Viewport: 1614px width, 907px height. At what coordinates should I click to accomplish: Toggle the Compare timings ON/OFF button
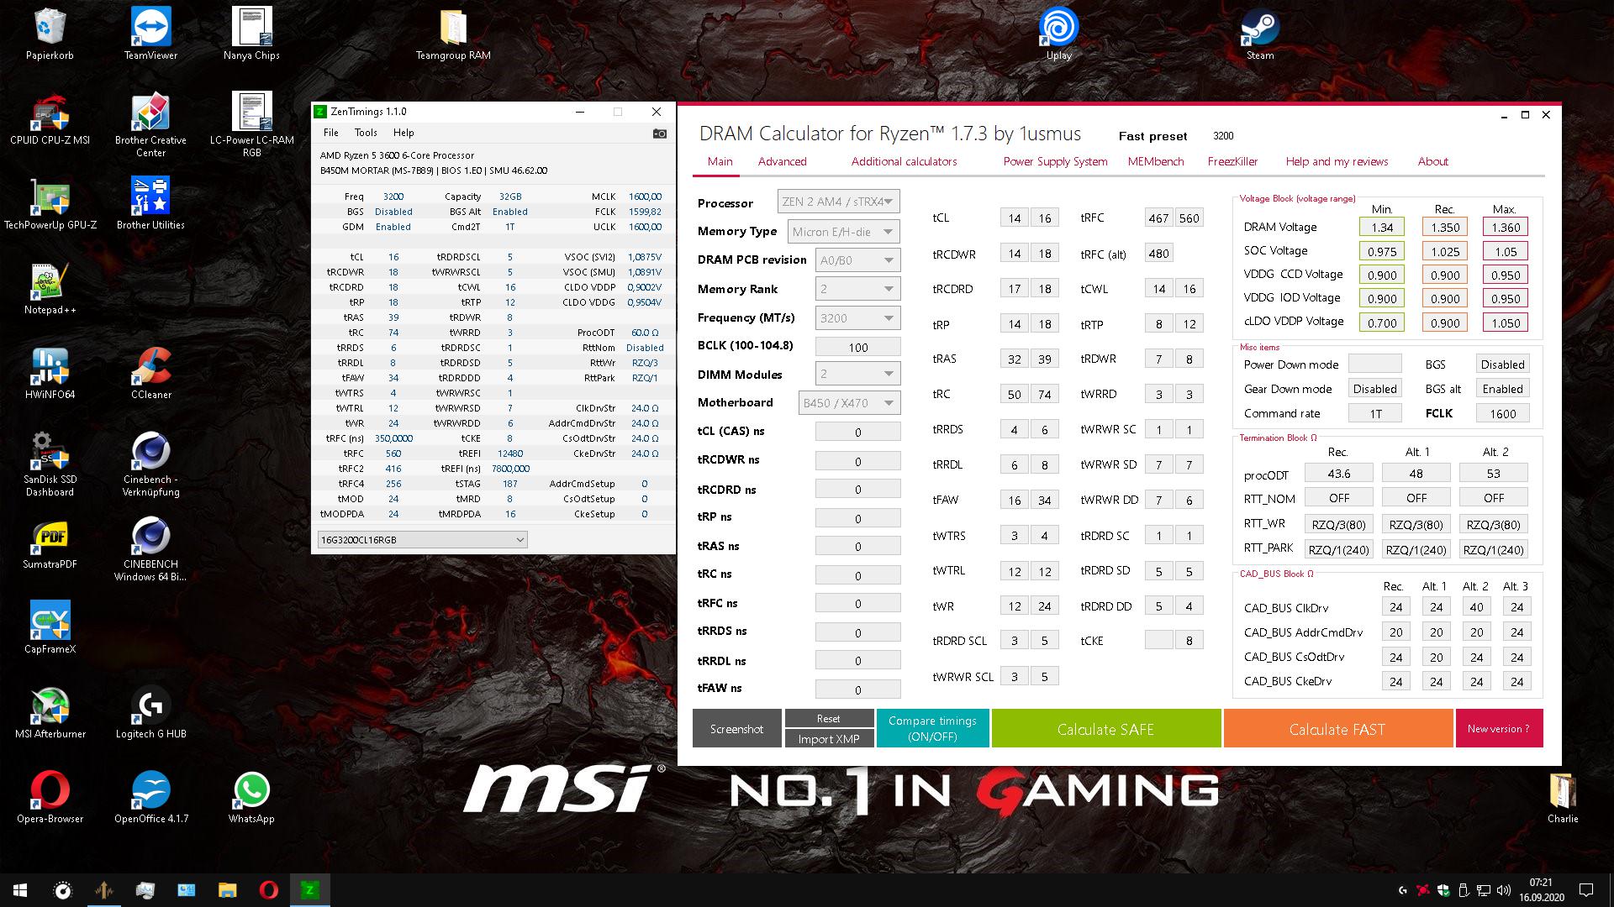tap(932, 728)
